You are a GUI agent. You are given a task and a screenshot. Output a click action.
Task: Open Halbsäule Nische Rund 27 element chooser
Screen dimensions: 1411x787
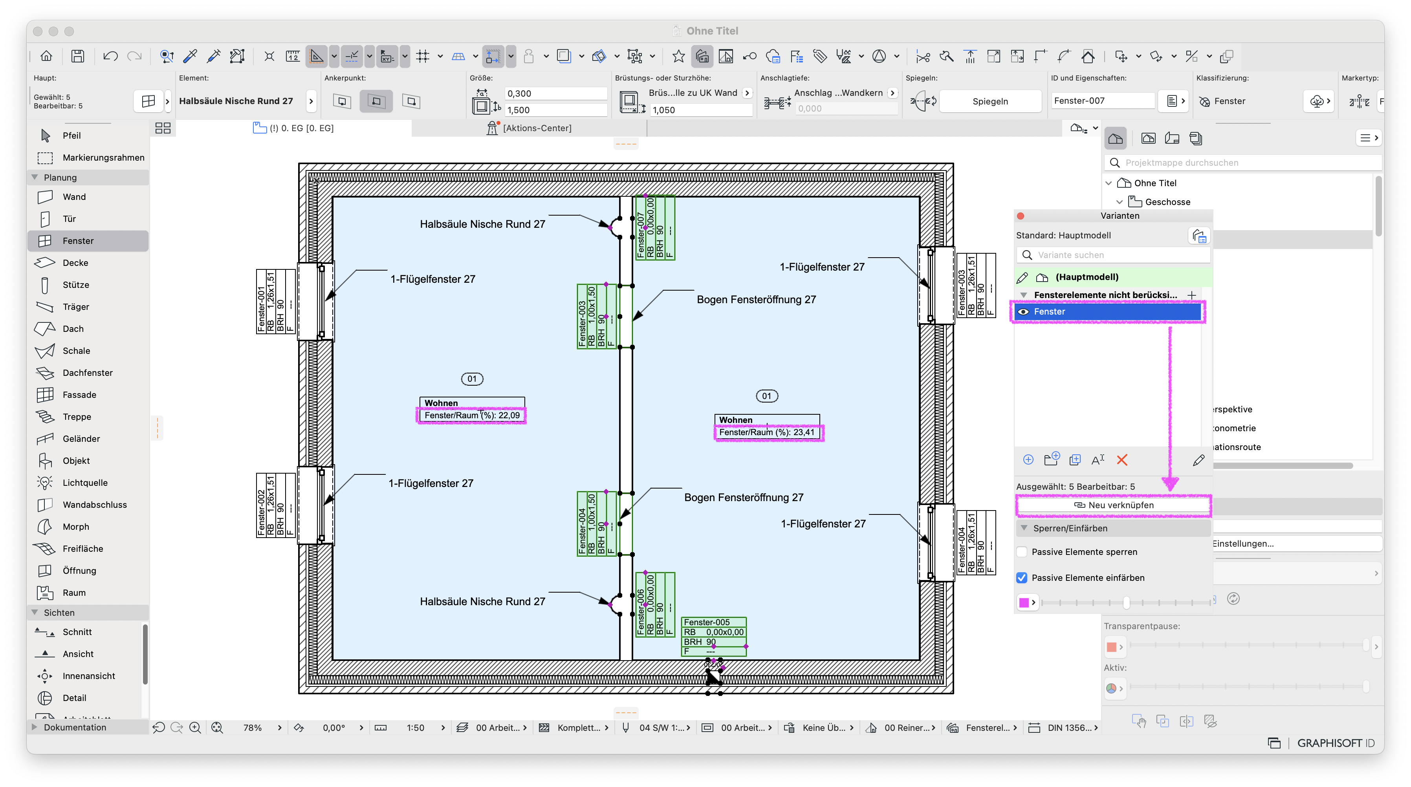coord(311,101)
